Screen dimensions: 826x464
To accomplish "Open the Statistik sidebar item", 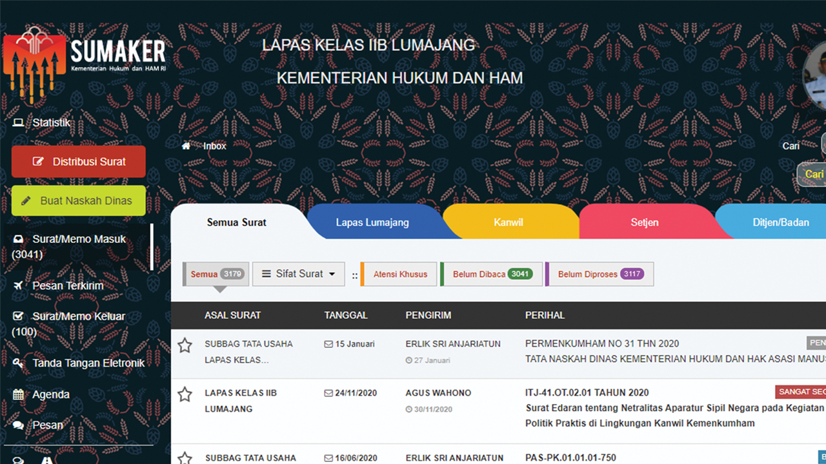I will click(x=52, y=122).
